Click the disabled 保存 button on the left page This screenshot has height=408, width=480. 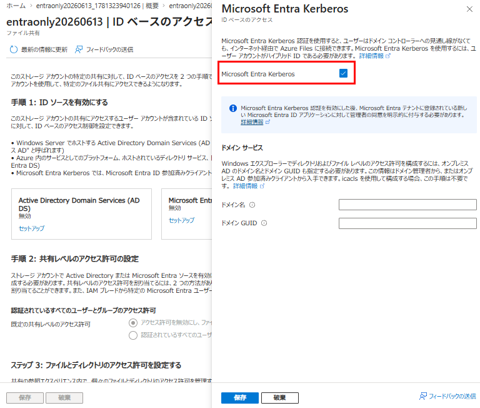coord(25,398)
